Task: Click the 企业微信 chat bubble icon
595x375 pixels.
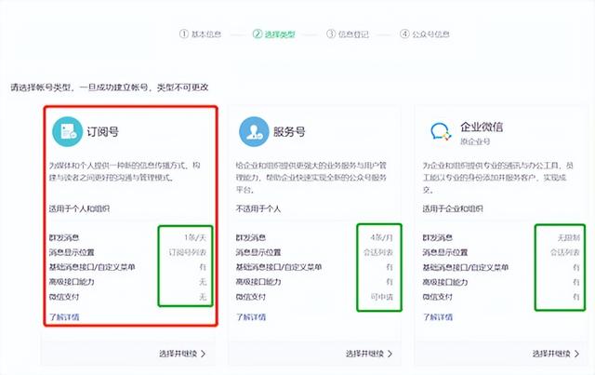Action: click(441, 132)
